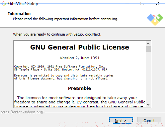Click the scrollbar up arrow

148,44
